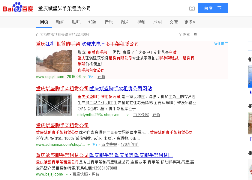Click the V2 credibility badge

coord(91,77)
